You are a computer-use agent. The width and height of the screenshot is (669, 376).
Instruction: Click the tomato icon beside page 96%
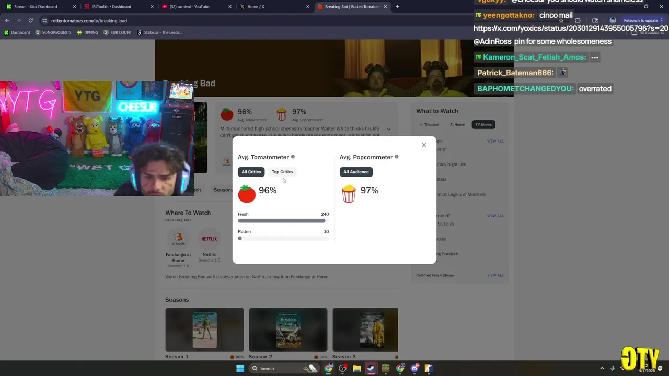227,114
